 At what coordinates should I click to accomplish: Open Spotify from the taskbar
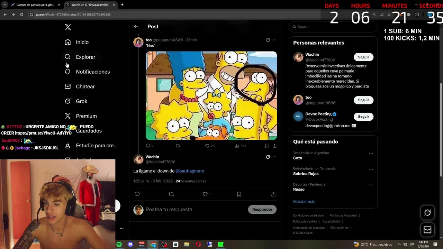point(119,245)
